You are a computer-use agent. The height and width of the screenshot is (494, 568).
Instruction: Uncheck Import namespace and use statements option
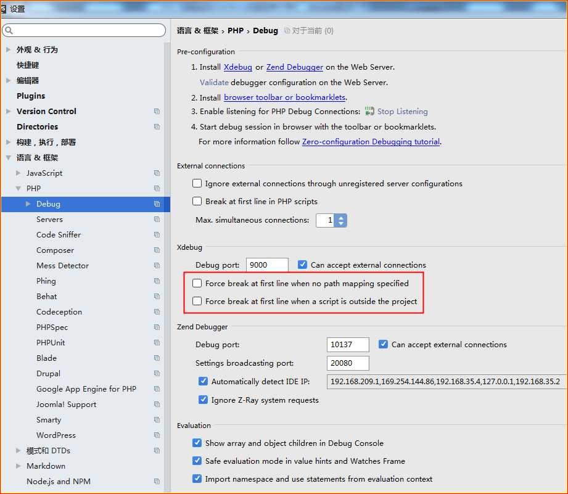197,479
